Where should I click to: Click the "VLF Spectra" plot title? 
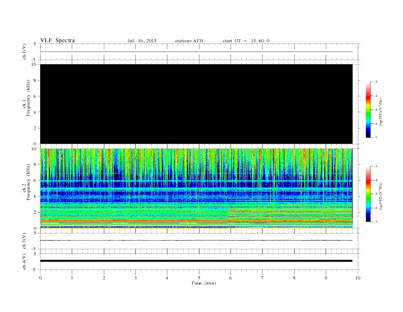tap(57, 40)
